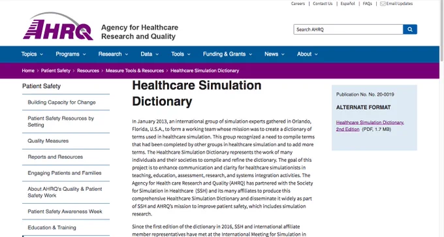The height and width of the screenshot is (237, 444).
Task: Expand the News menu
Action: point(274,54)
